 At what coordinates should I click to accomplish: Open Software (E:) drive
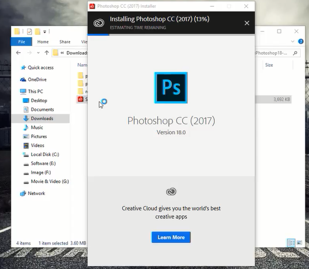tap(39, 163)
